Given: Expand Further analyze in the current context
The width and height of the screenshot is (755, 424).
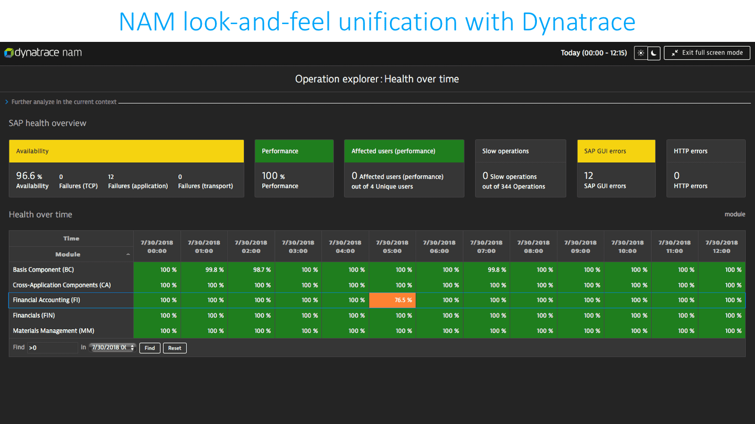Looking at the screenshot, I should point(61,102).
